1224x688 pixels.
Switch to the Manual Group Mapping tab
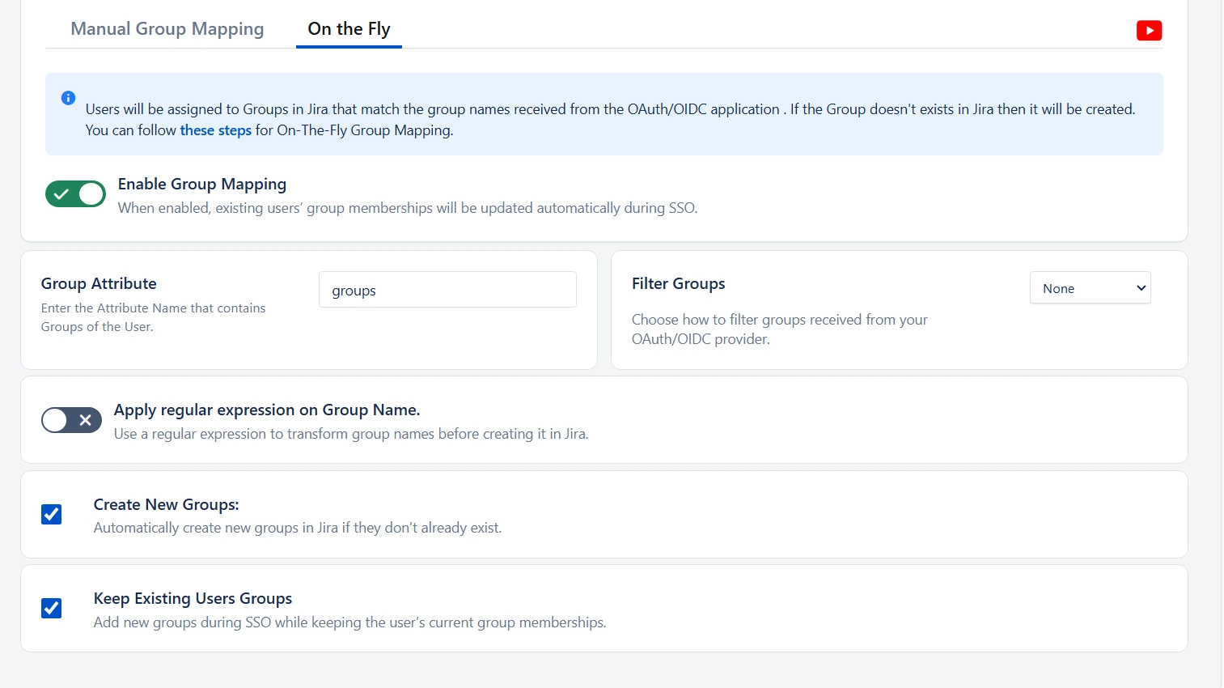pyautogui.click(x=167, y=28)
